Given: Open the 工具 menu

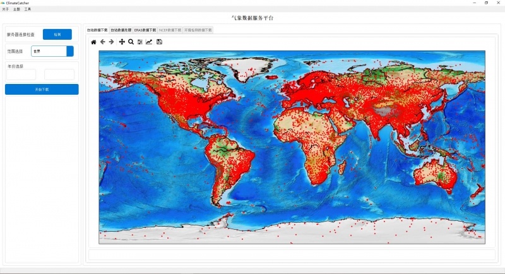Looking at the screenshot, I should coord(27,9).
